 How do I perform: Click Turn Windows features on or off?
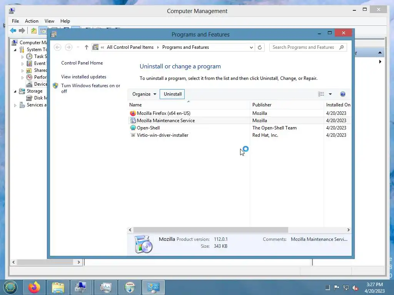click(91, 88)
